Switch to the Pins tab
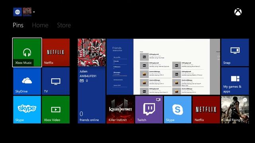The height and width of the screenshot is (143, 255). pyautogui.click(x=18, y=25)
